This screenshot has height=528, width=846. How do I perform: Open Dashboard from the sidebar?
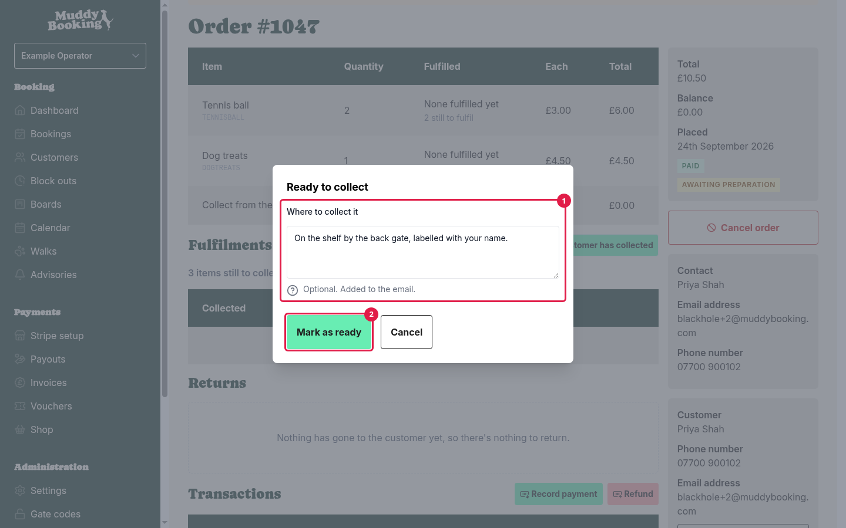coord(54,110)
